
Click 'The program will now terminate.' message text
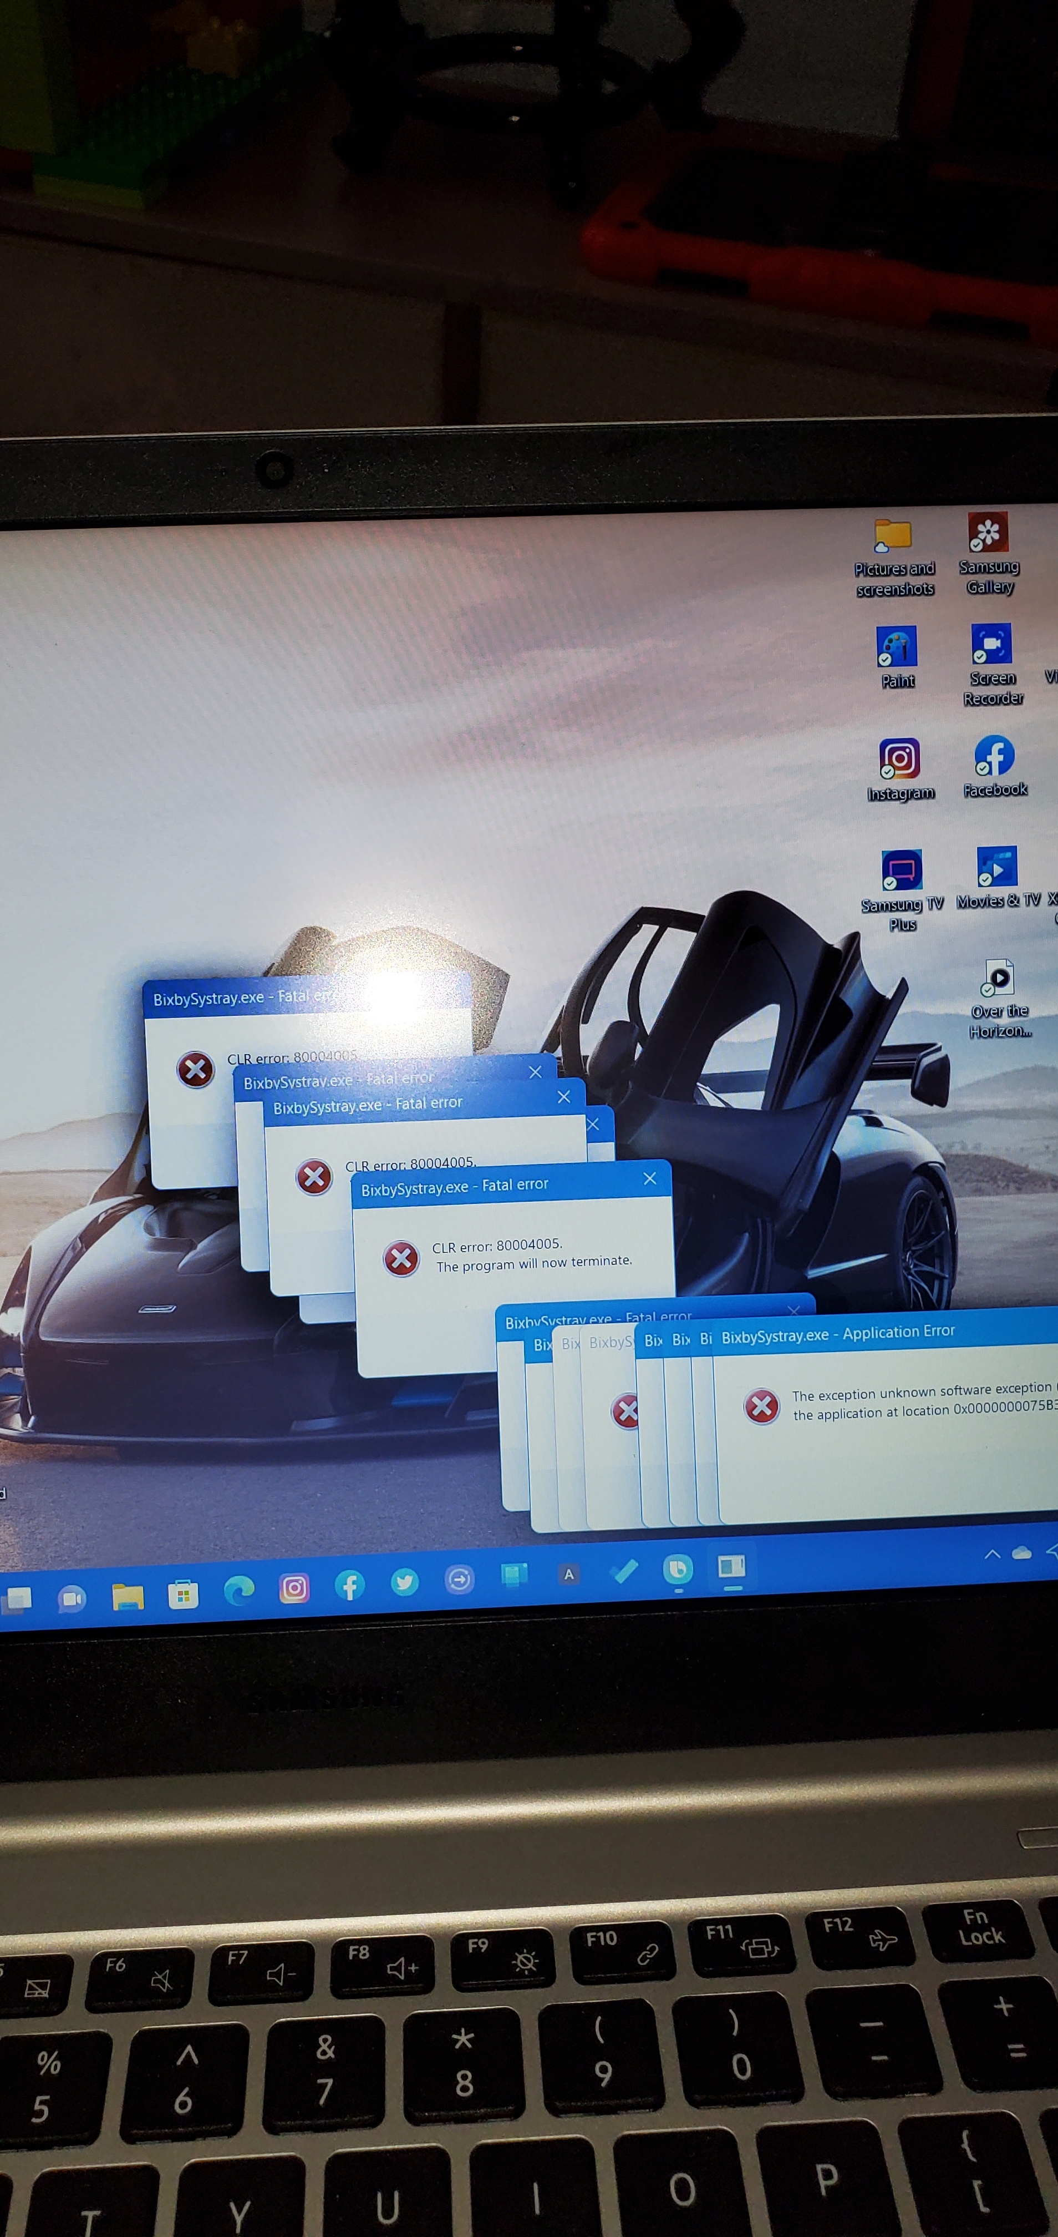(x=534, y=1263)
